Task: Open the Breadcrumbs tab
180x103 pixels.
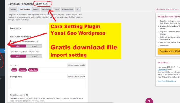Action: [67, 10]
